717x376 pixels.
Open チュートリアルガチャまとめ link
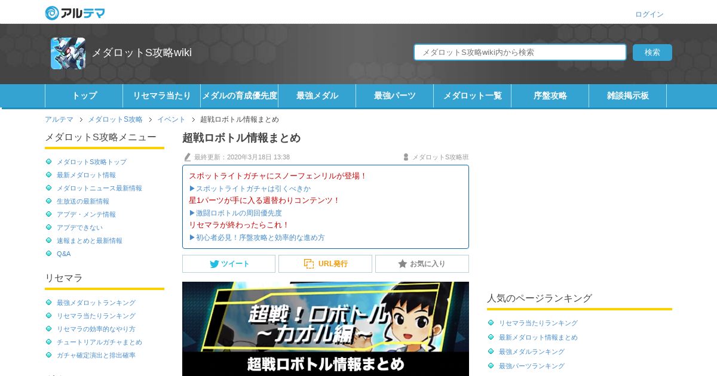pyautogui.click(x=99, y=342)
